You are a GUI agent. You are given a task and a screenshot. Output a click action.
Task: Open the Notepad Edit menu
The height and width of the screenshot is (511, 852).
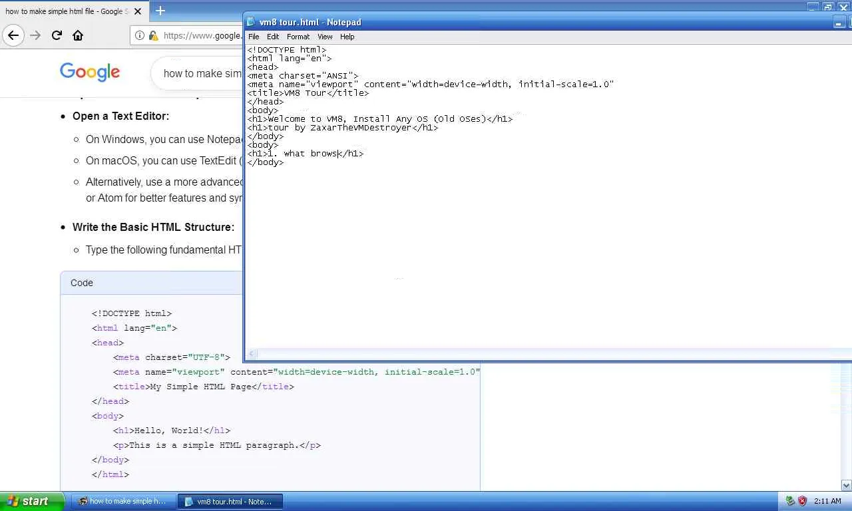pos(273,37)
